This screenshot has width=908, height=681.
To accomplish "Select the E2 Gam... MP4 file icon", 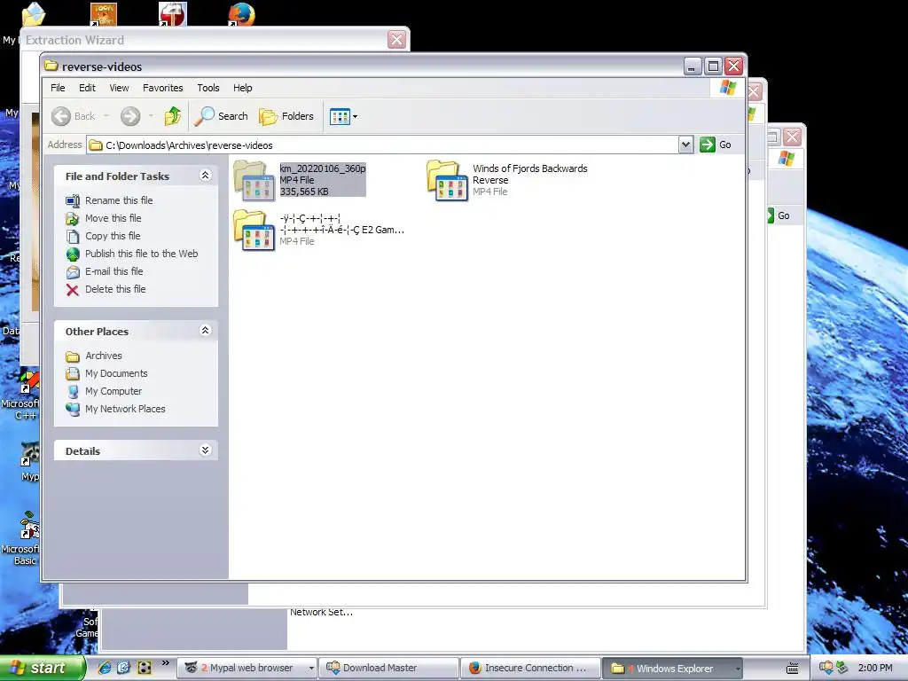I will (x=254, y=230).
